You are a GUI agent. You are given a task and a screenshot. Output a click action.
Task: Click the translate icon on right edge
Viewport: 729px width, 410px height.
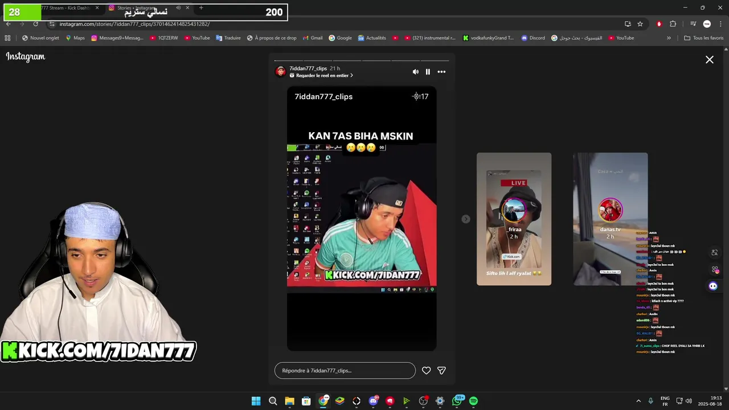click(x=715, y=253)
